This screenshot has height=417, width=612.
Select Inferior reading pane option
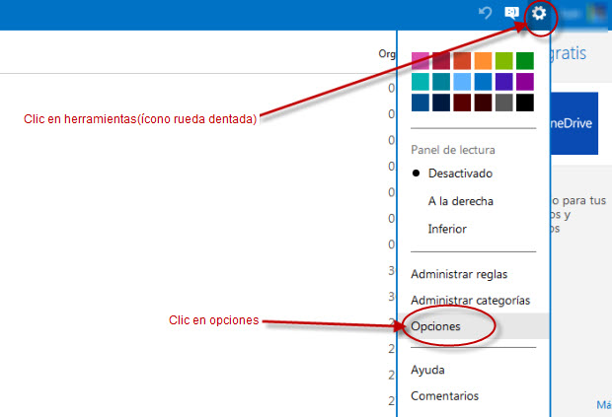(x=447, y=229)
